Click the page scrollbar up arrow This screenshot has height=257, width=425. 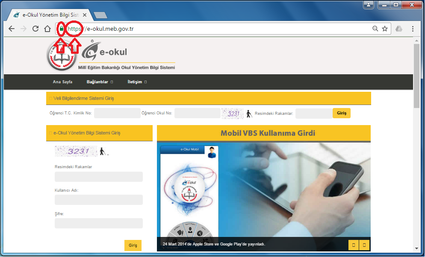[416, 41]
